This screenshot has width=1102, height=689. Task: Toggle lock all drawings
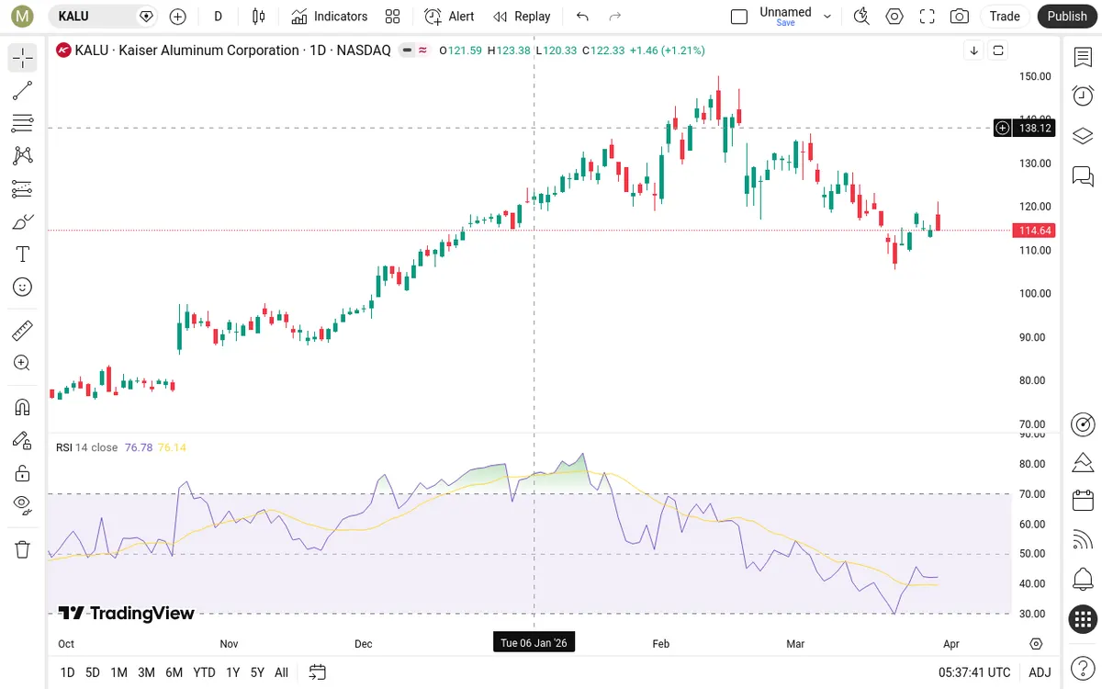[23, 473]
